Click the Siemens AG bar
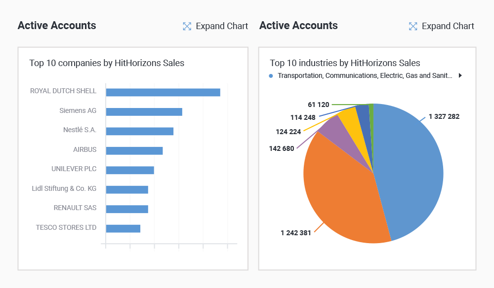This screenshot has height=288, width=494. coord(144,112)
